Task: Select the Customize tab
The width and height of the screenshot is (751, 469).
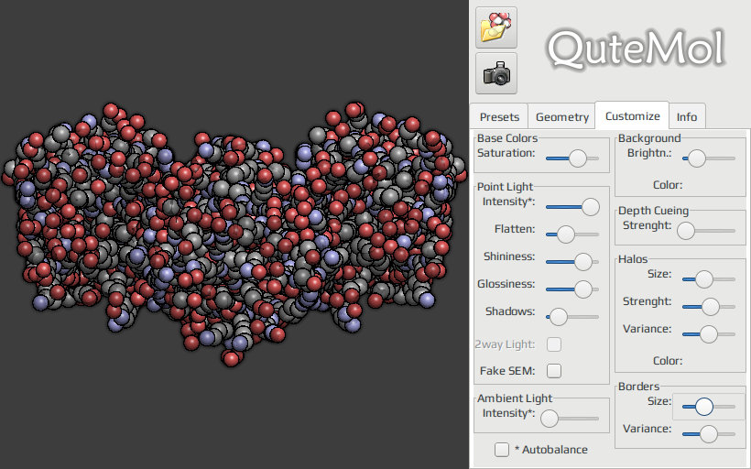Action: click(632, 115)
